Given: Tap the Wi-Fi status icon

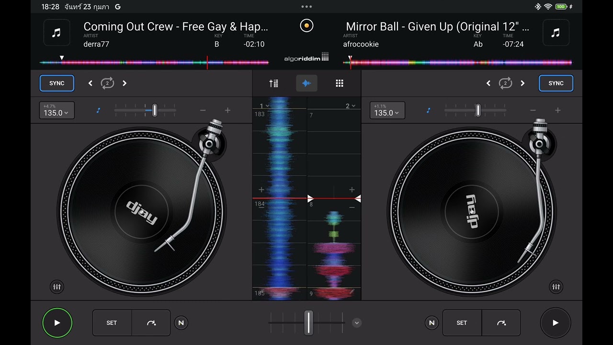Looking at the screenshot, I should point(548,7).
